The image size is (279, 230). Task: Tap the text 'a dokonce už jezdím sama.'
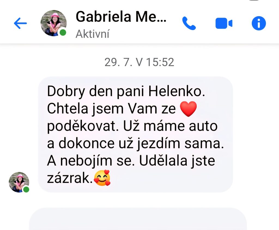click(x=135, y=144)
